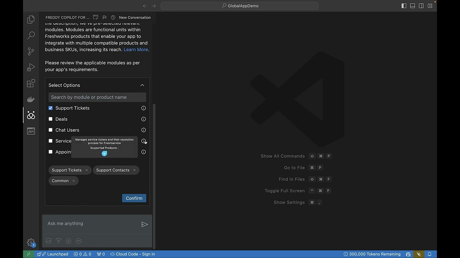The image size is (460, 258).
Task: Go forward with the right arrow in title bar
Action: (154, 6)
